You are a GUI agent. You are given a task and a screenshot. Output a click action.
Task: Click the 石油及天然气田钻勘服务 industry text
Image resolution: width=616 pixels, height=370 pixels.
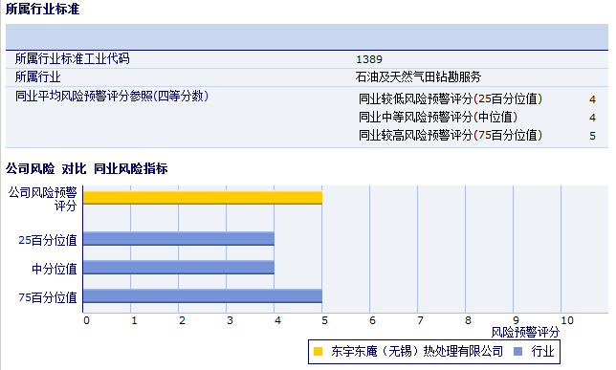tap(418, 77)
